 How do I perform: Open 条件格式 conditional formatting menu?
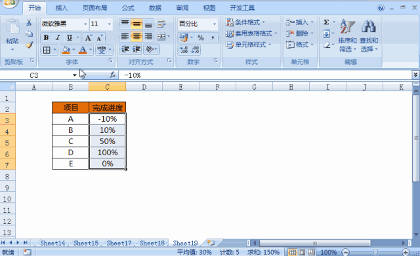pos(245,22)
